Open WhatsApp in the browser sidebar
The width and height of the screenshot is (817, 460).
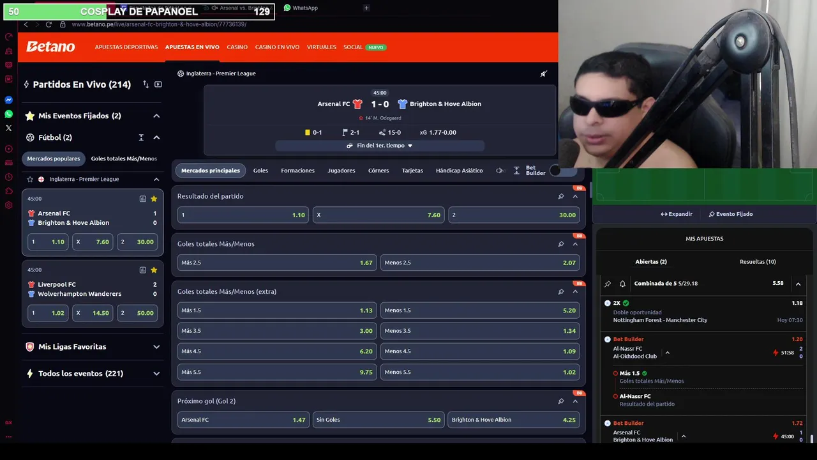point(8,114)
